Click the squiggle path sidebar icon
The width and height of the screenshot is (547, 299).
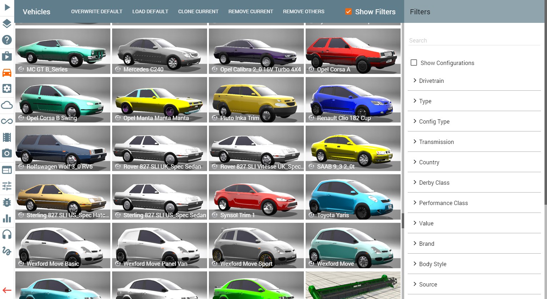[7, 251]
